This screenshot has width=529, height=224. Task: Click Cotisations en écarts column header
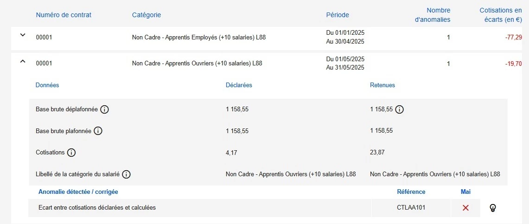pos(500,15)
